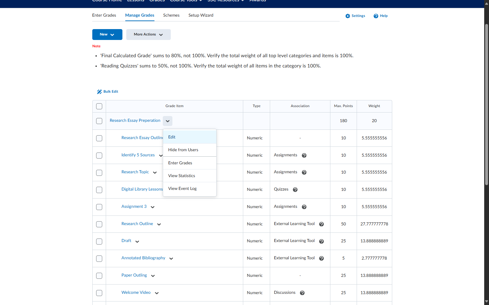Click the scrollbar down arrow
This screenshot has width=489, height=305.
(x=486, y=301)
